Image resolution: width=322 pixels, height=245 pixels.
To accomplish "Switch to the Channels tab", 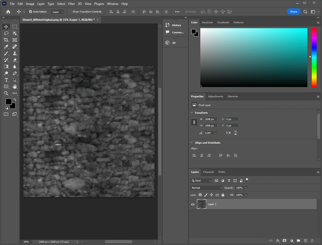I will tap(208, 172).
